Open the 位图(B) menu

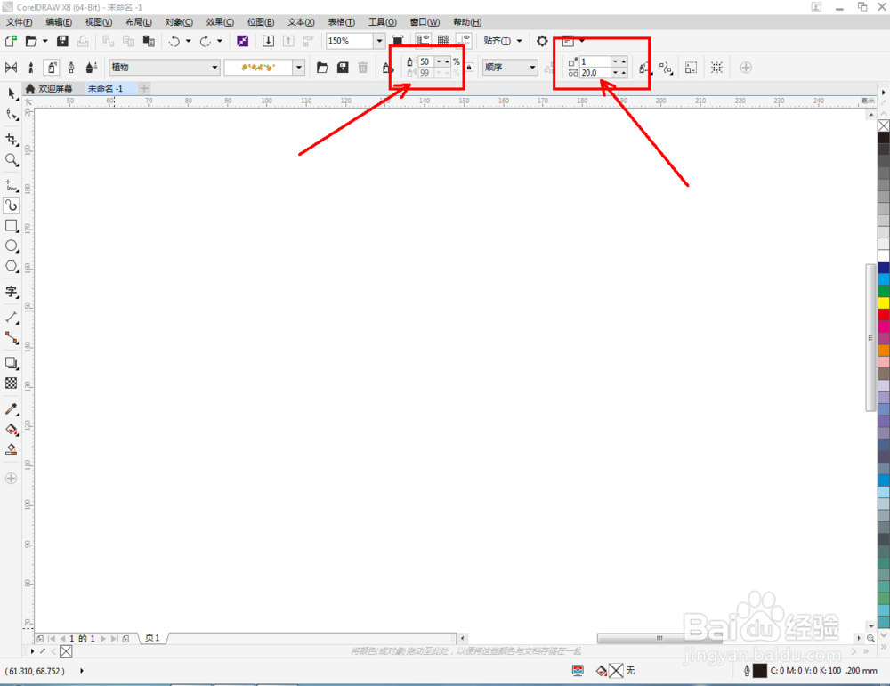click(261, 22)
